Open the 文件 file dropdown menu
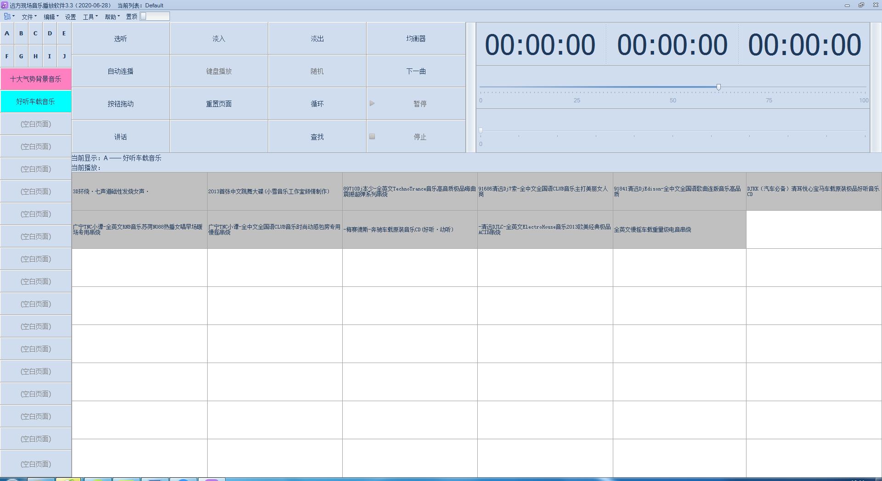 [28, 16]
